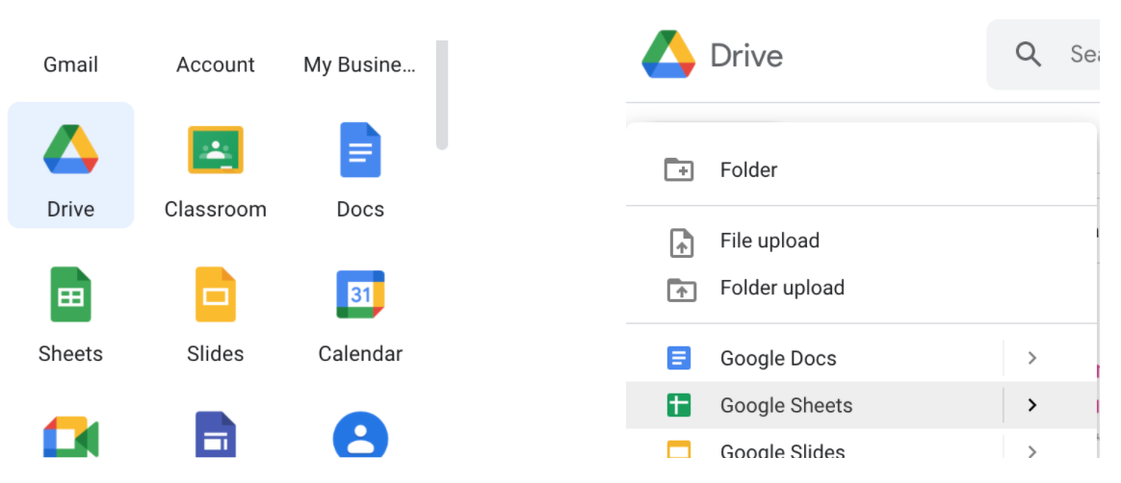Select Folder in the New menu
Screen dimensions: 1121x483
[862, 170]
